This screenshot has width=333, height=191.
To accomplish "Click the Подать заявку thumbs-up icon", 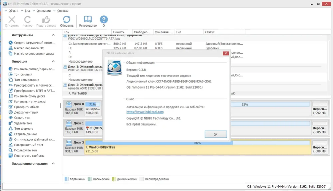I will tap(46, 20).
